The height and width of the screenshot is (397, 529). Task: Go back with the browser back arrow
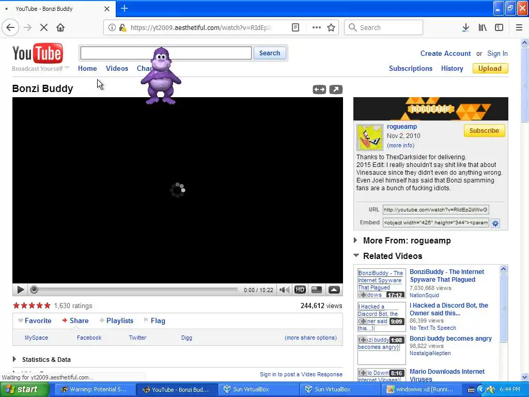(10, 27)
